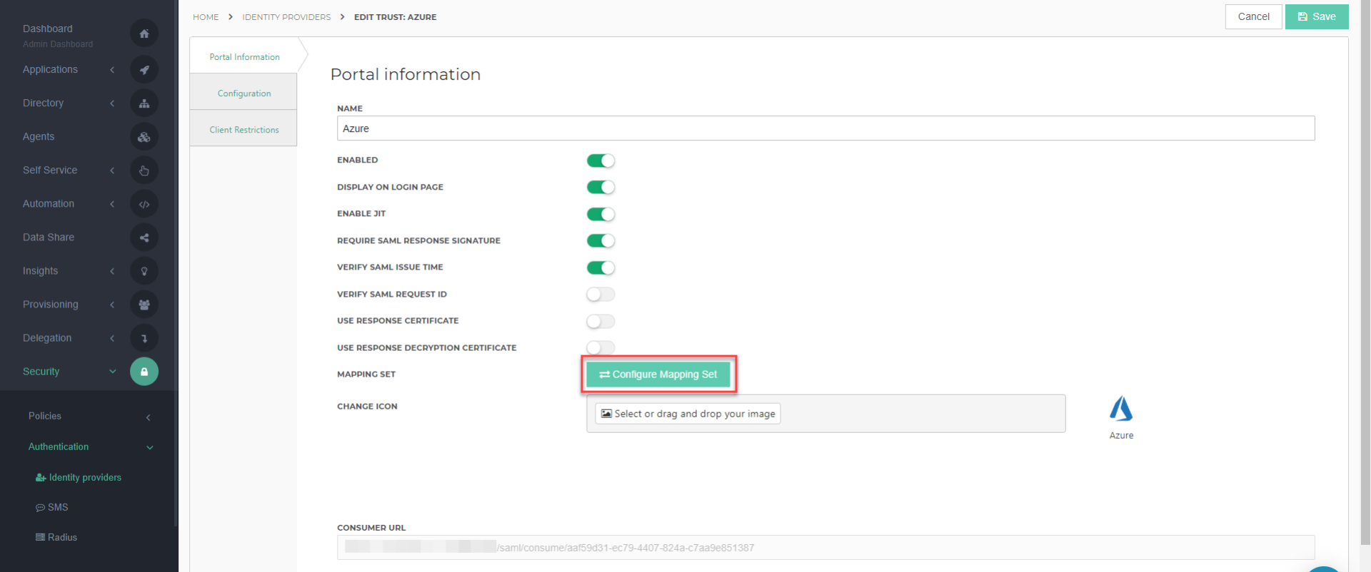Click the Agents cubes icon
This screenshot has width=1371, height=572.
coord(144,137)
